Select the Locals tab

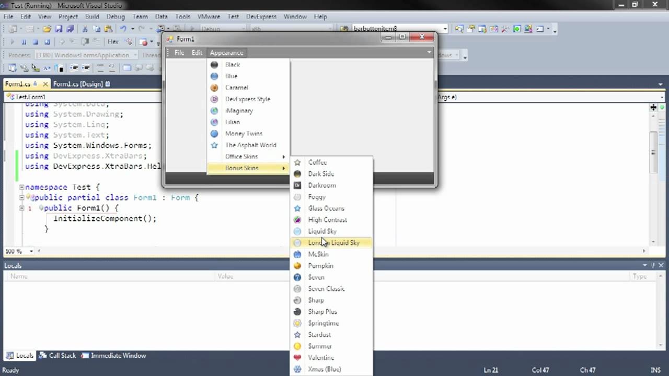(20, 356)
